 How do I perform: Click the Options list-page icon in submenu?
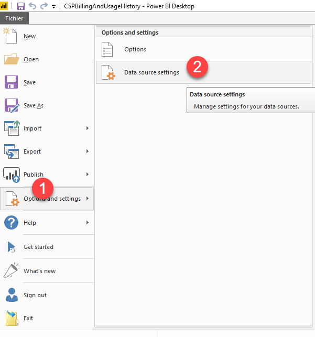click(x=107, y=49)
